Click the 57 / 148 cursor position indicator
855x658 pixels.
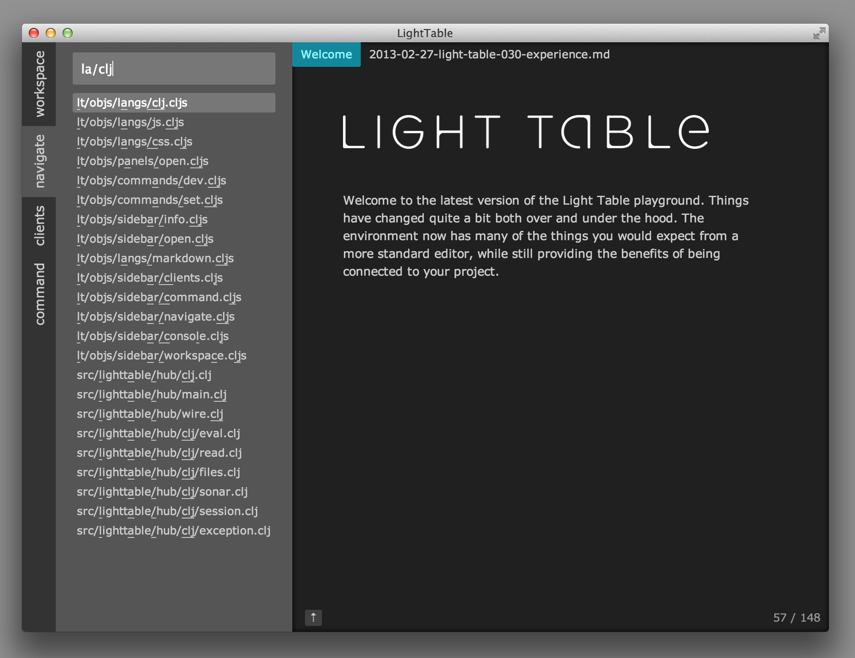[x=796, y=618]
